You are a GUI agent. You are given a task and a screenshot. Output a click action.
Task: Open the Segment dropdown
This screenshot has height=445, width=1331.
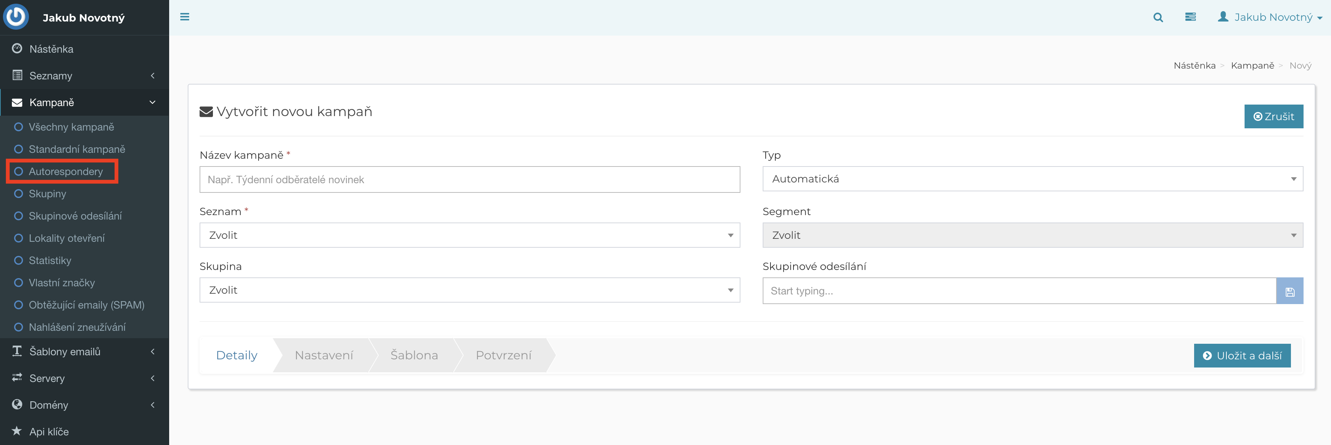1032,235
